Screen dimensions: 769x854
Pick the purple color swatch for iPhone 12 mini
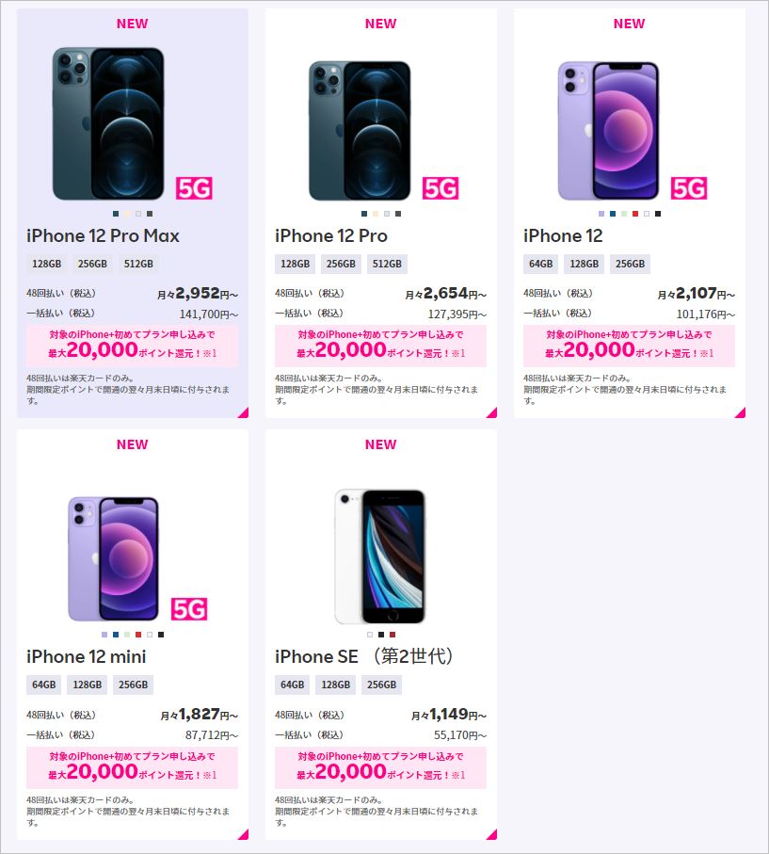click(104, 635)
